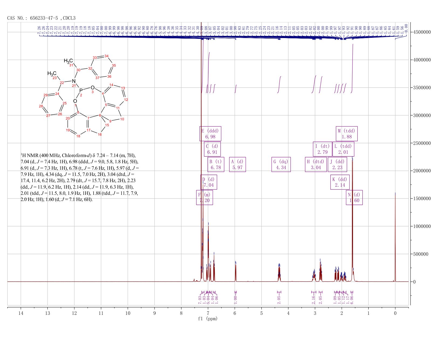Click the phosphorus atom P in structure

click(81, 90)
